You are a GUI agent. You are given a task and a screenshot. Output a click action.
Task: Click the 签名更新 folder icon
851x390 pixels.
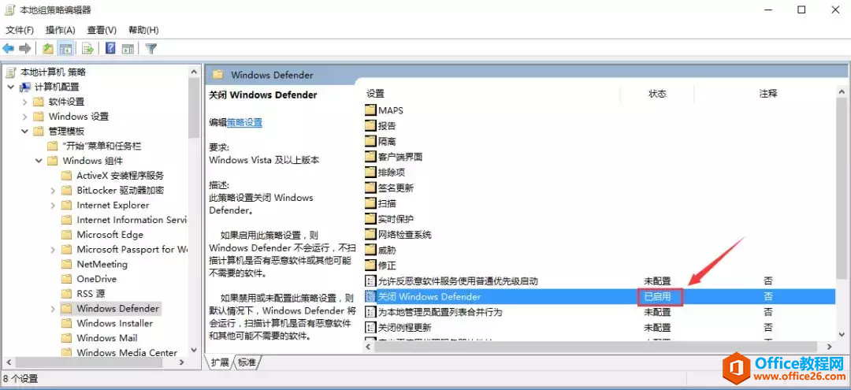pyautogui.click(x=370, y=188)
